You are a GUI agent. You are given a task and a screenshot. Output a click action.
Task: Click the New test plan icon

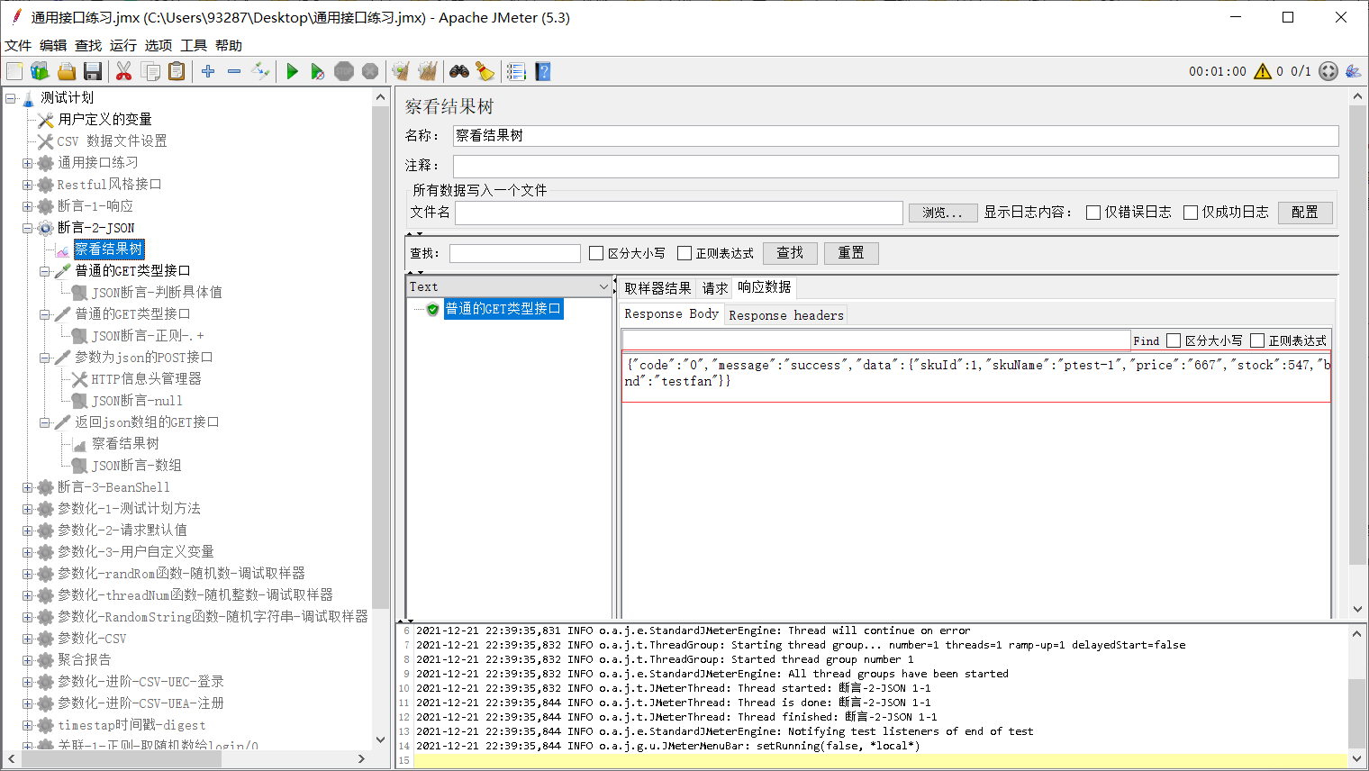click(14, 71)
